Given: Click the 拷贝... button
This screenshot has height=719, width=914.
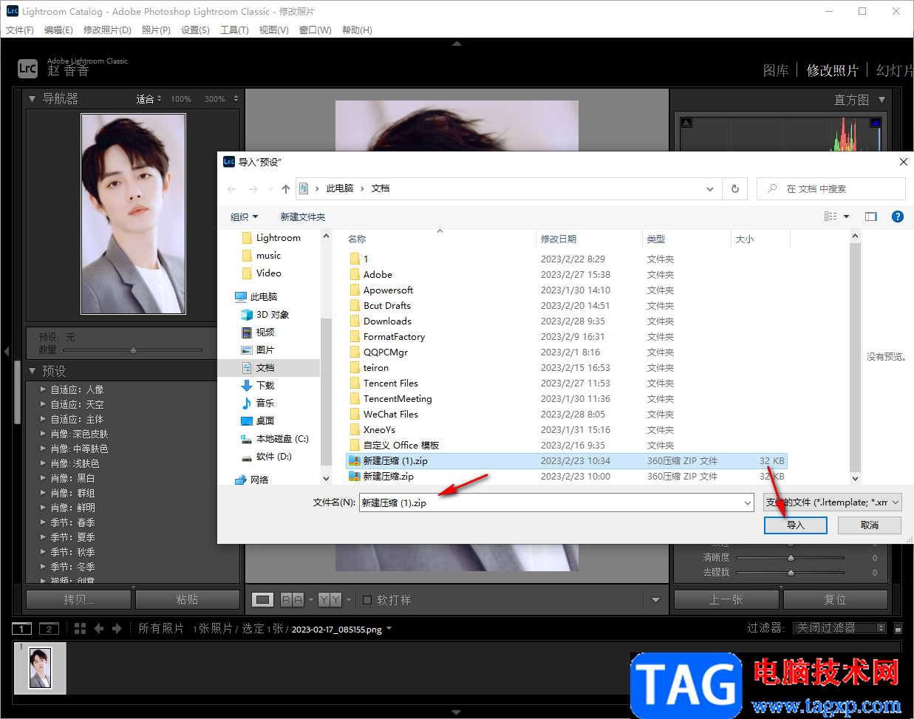Looking at the screenshot, I should coord(79,599).
